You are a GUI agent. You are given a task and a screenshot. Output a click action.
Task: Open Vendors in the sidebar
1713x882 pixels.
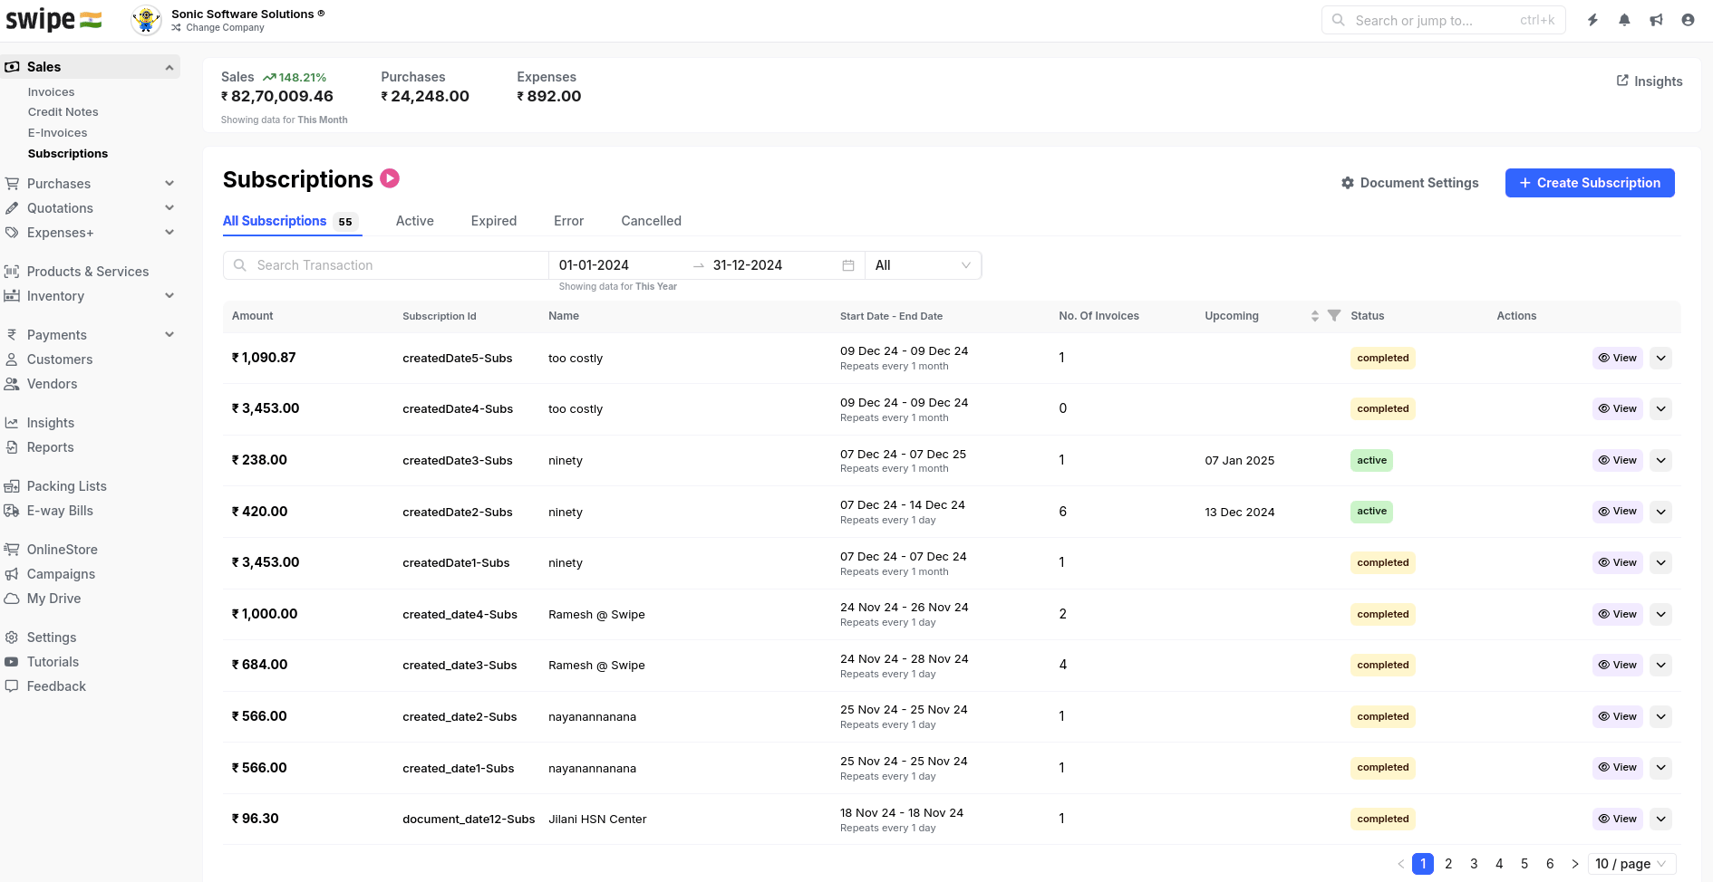pos(52,384)
